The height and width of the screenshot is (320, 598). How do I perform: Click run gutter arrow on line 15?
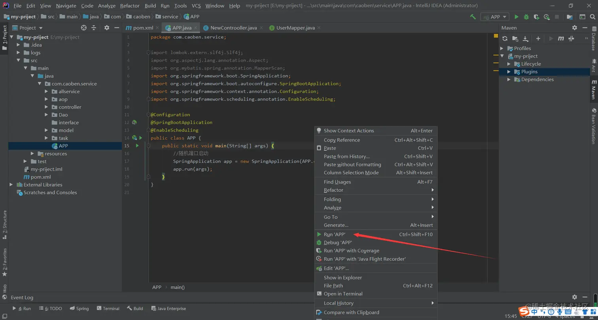pos(137,146)
